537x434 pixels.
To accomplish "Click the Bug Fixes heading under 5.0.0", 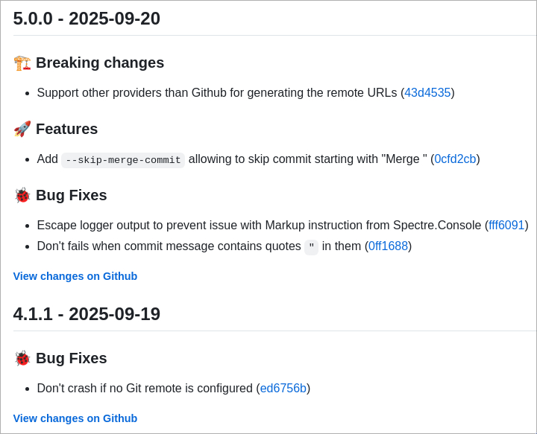I will click(72, 196).
